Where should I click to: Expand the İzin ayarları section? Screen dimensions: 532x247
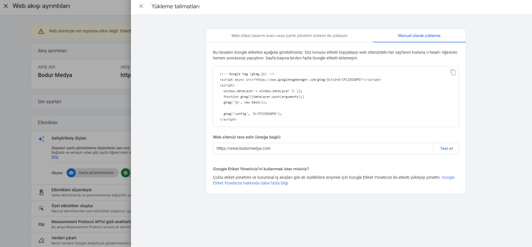click(x=81, y=102)
